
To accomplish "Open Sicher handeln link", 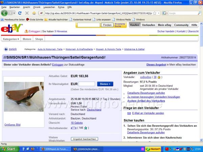I will tap(166, 31).
